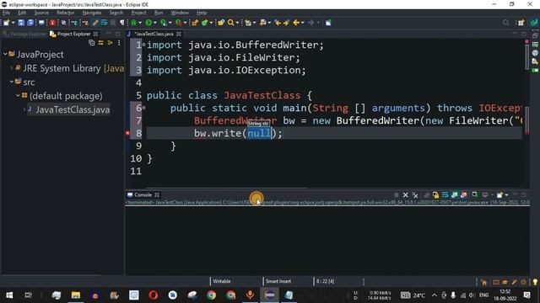Click the New Java Class icon

[x=205, y=23]
